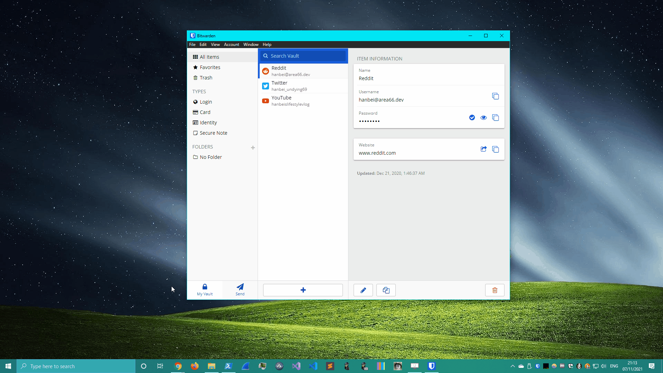Copy the website URL www.reddit.com
This screenshot has height=373, width=663.
click(495, 149)
